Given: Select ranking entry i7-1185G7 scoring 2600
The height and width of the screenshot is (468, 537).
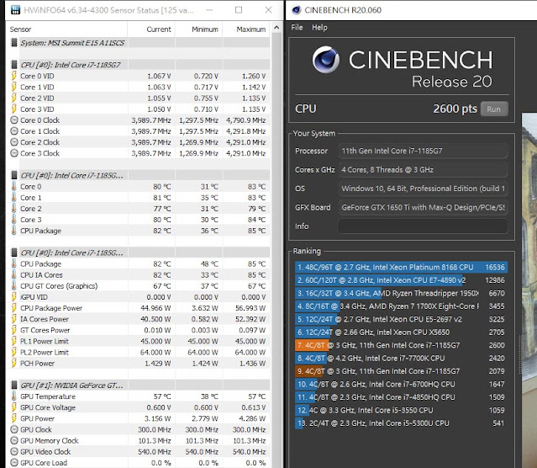Looking at the screenshot, I should pyautogui.click(x=401, y=345).
